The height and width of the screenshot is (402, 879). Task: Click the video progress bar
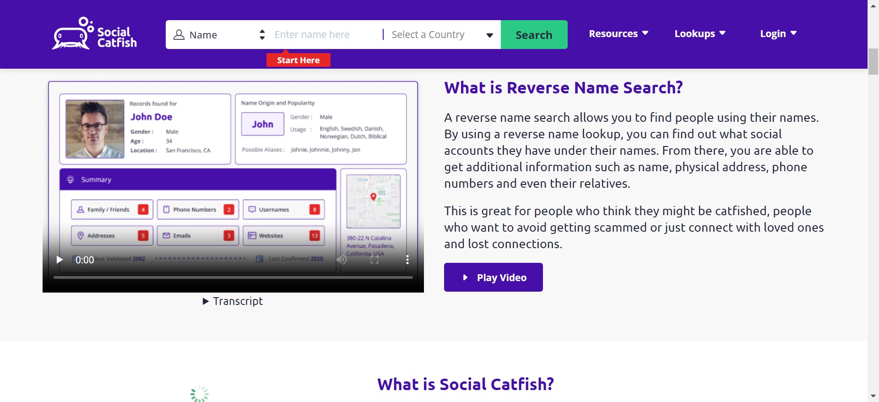[233, 277]
